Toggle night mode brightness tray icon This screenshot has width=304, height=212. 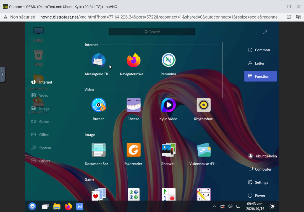click(x=272, y=206)
